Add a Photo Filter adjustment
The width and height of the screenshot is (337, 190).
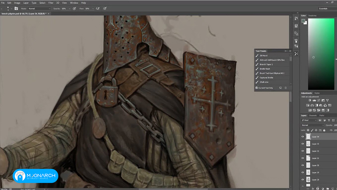click(x=321, y=105)
